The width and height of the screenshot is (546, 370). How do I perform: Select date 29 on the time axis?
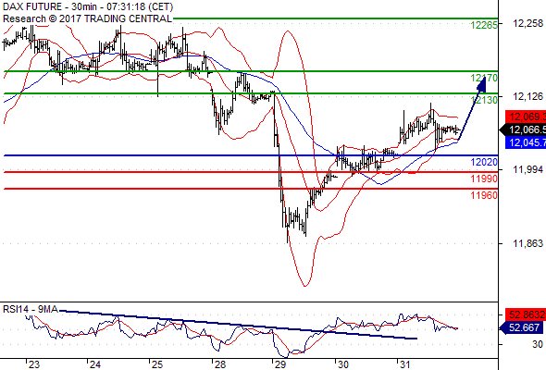tap(280, 364)
